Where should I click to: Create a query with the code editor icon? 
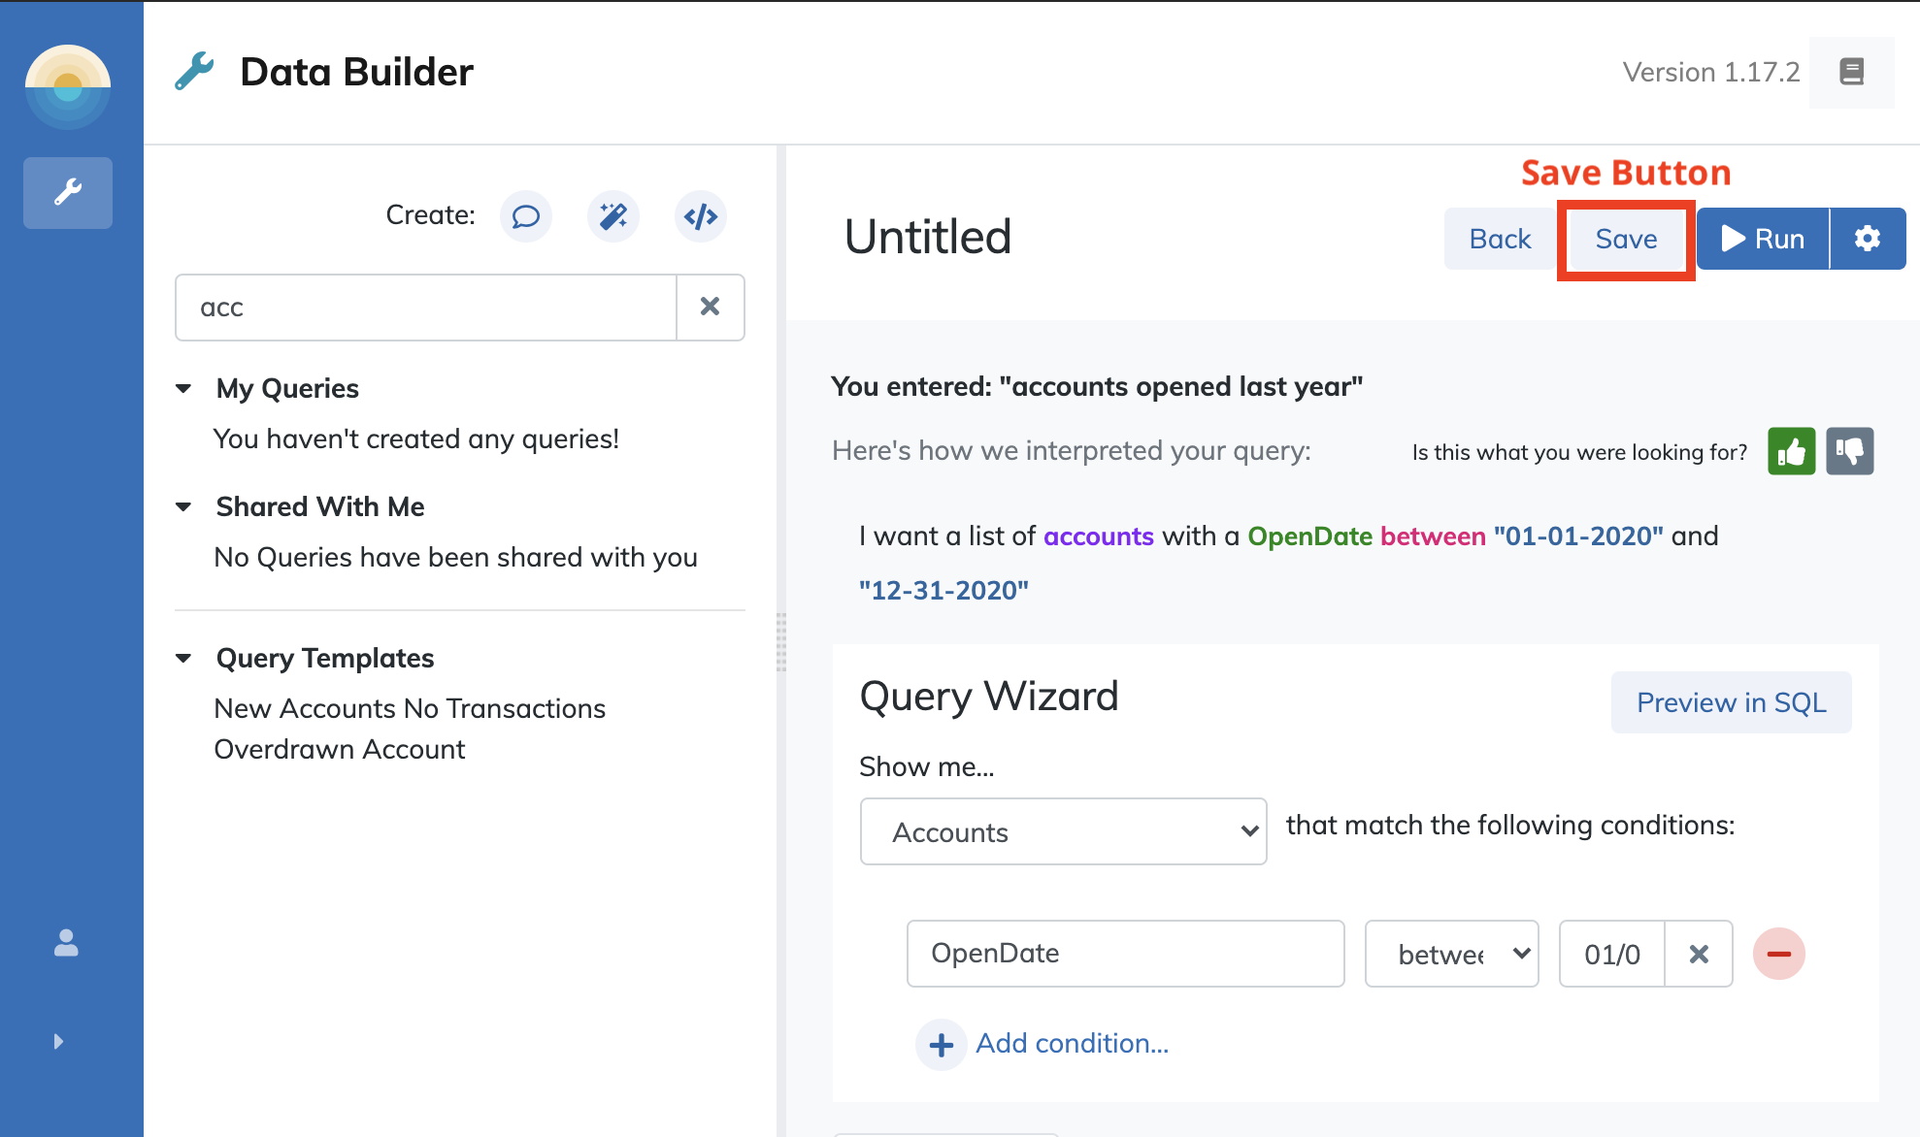701,215
